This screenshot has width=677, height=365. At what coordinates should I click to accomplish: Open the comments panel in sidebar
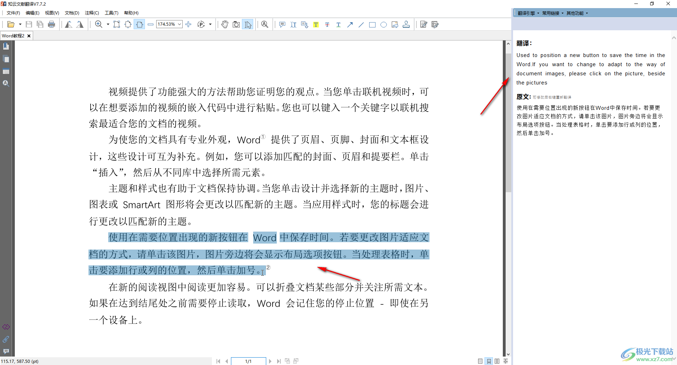tap(6, 351)
